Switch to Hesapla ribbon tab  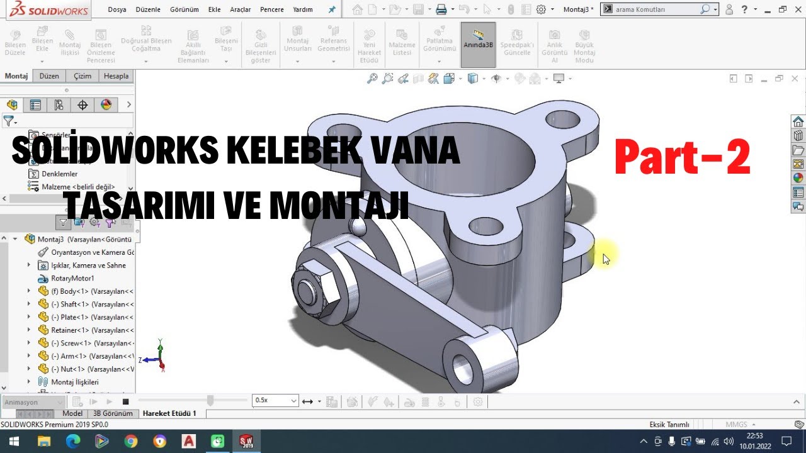[x=116, y=76]
